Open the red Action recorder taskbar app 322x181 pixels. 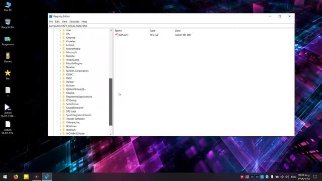point(37,176)
